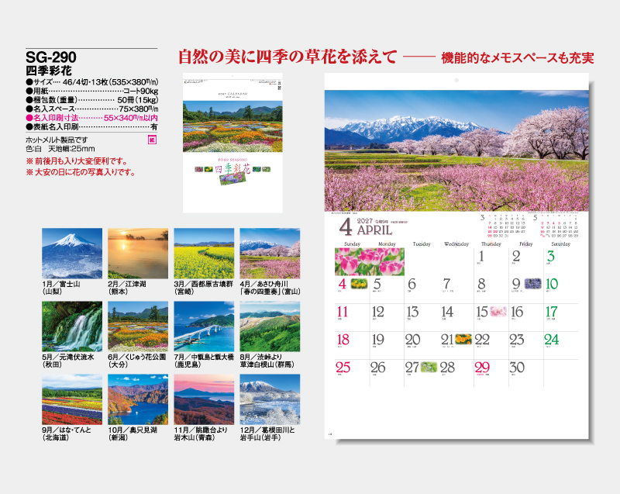Click the September はな・てんと flower field thumbnail
620x494 pixels.
[72, 399]
